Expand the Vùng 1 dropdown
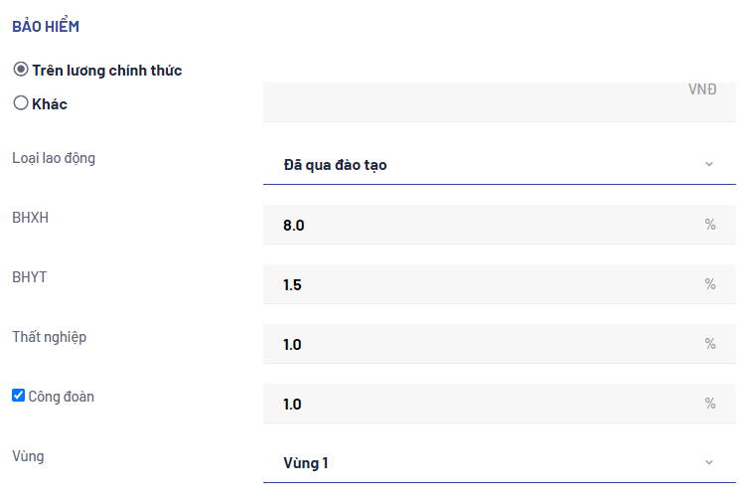This screenshot has height=497, width=745. [x=487, y=463]
